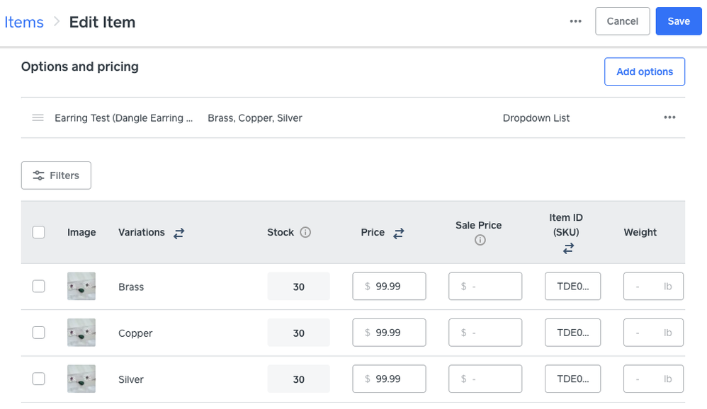Open the more actions menu beside Cancel
The width and height of the screenshot is (707, 409).
pyautogui.click(x=575, y=21)
